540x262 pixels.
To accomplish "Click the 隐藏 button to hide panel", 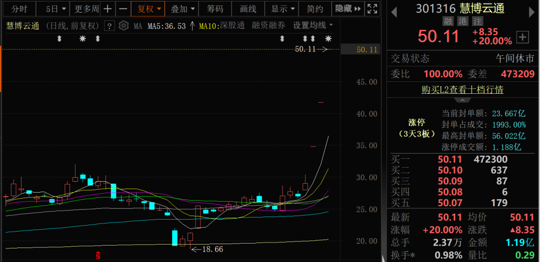I will pyautogui.click(x=347, y=9).
